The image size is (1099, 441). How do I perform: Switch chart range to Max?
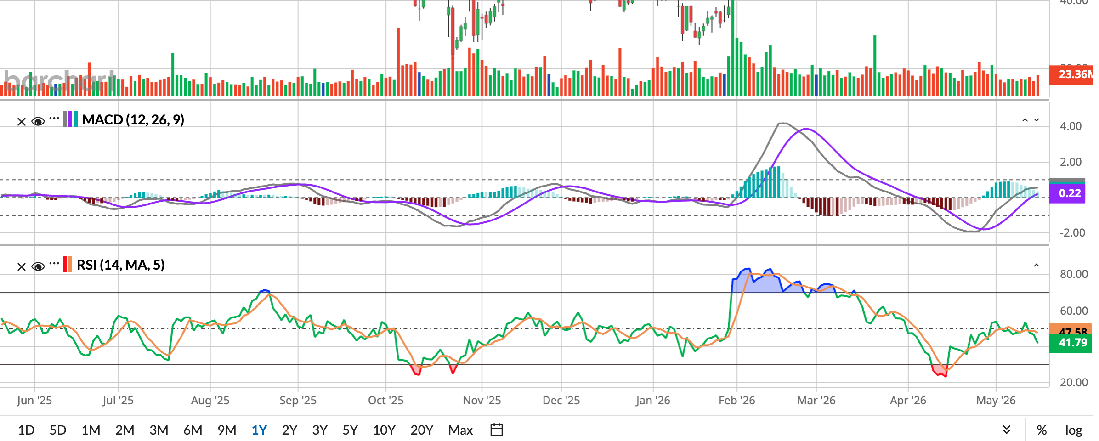(460, 430)
